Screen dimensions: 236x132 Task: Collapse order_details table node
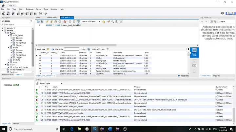point(9,36)
